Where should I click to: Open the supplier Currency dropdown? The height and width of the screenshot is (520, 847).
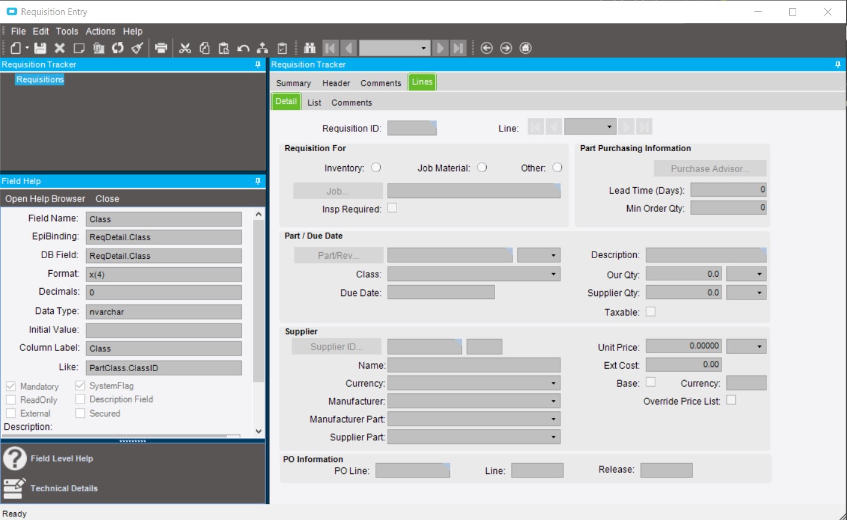(x=554, y=383)
